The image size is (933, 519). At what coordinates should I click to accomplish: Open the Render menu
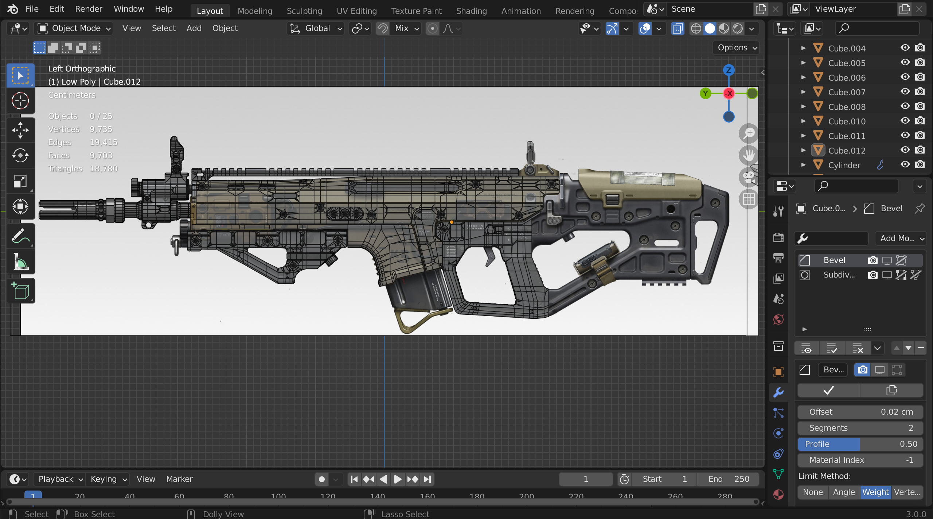point(89,9)
